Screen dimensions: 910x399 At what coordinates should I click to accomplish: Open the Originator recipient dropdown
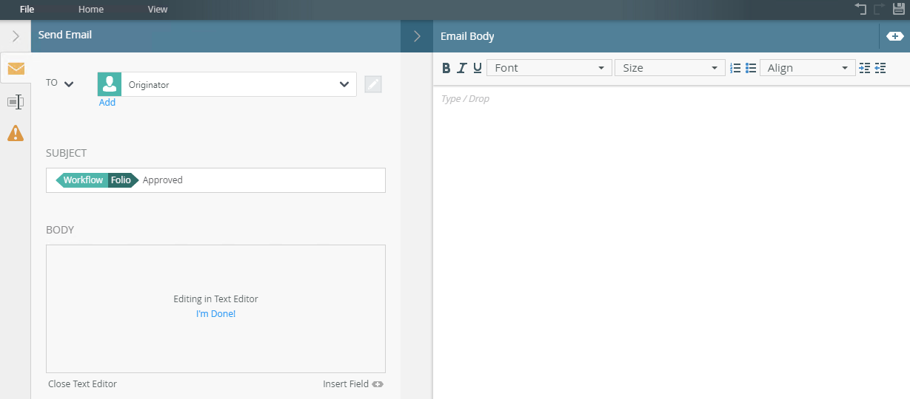coord(344,84)
